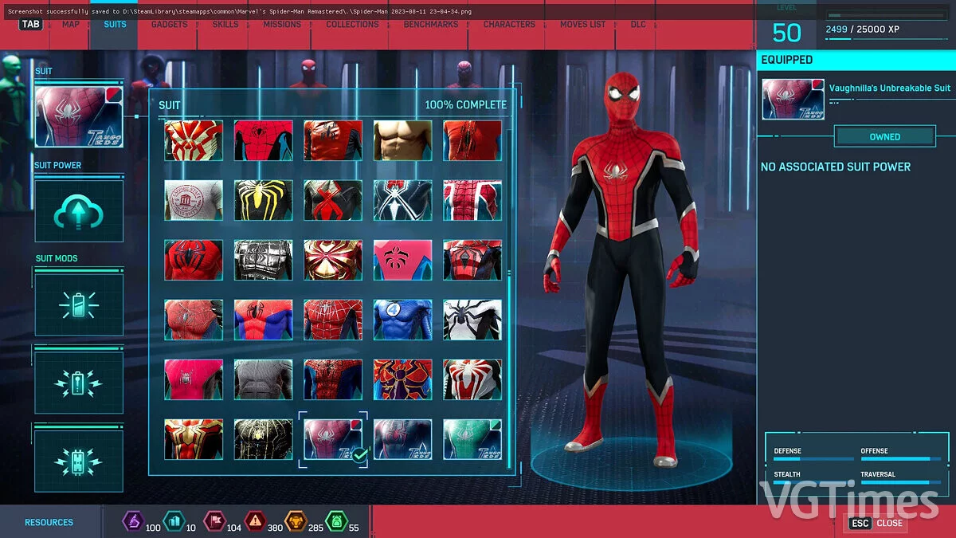The image size is (956, 538).
Task: Click the red warning token showing 380
Action: point(255,522)
